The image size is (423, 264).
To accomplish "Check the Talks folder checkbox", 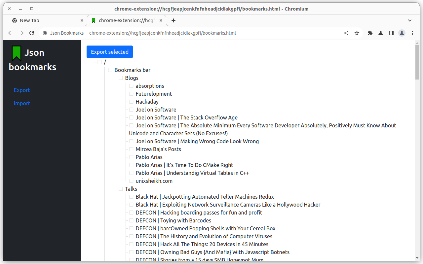I will [121, 189].
